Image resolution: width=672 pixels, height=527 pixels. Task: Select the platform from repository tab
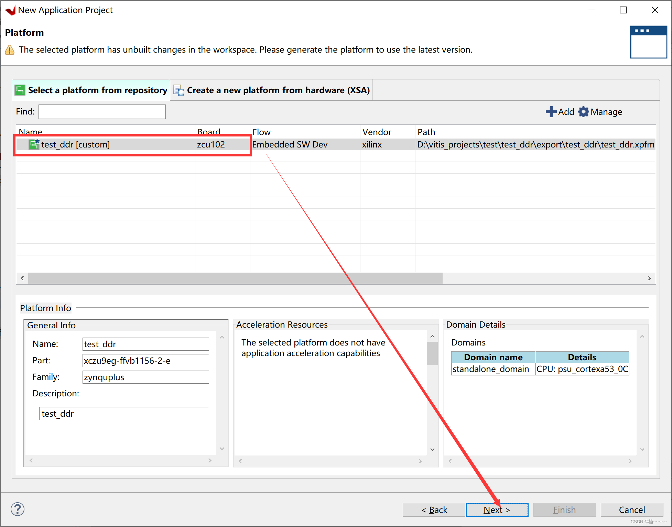[x=97, y=90]
